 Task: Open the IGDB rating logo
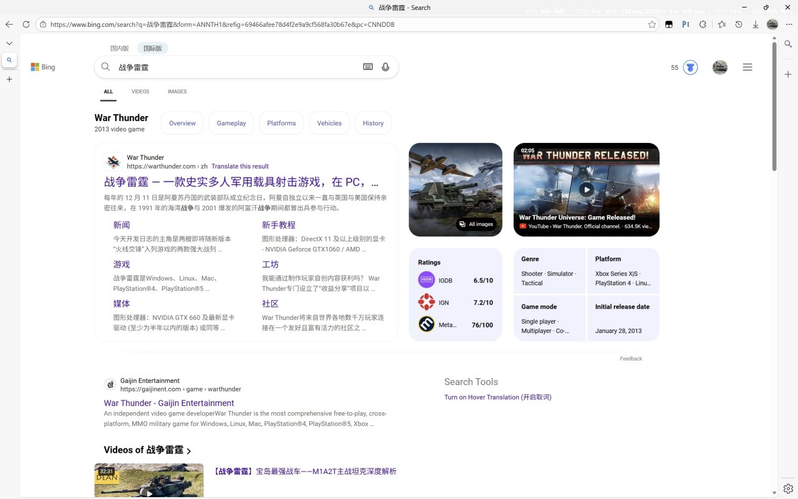coord(426,280)
